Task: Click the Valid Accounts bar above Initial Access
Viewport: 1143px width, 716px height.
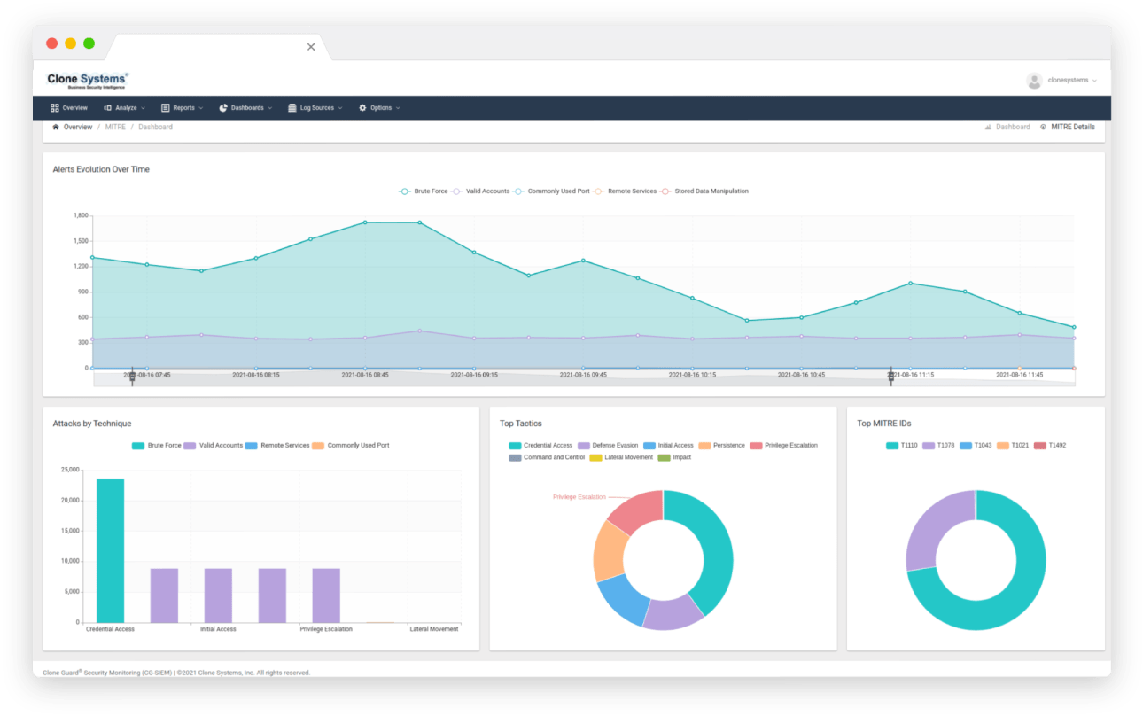Action: [x=218, y=595]
